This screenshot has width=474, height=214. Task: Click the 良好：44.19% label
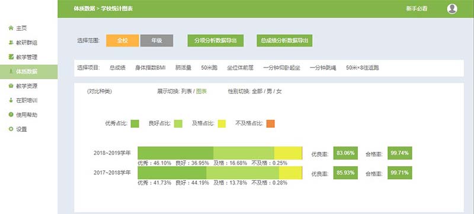192,183
